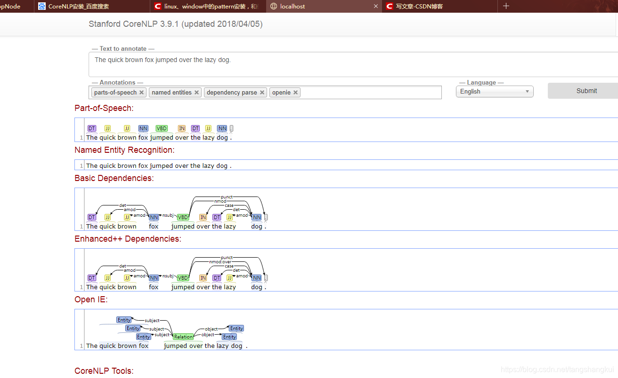Click NN tag above 'fox' in Part-of-Speech
The width and height of the screenshot is (618, 378).
coord(143,128)
